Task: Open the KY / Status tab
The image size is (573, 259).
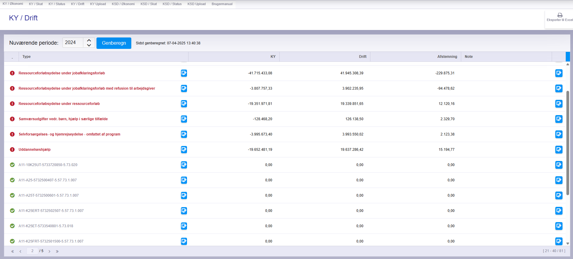Action: coord(57,4)
